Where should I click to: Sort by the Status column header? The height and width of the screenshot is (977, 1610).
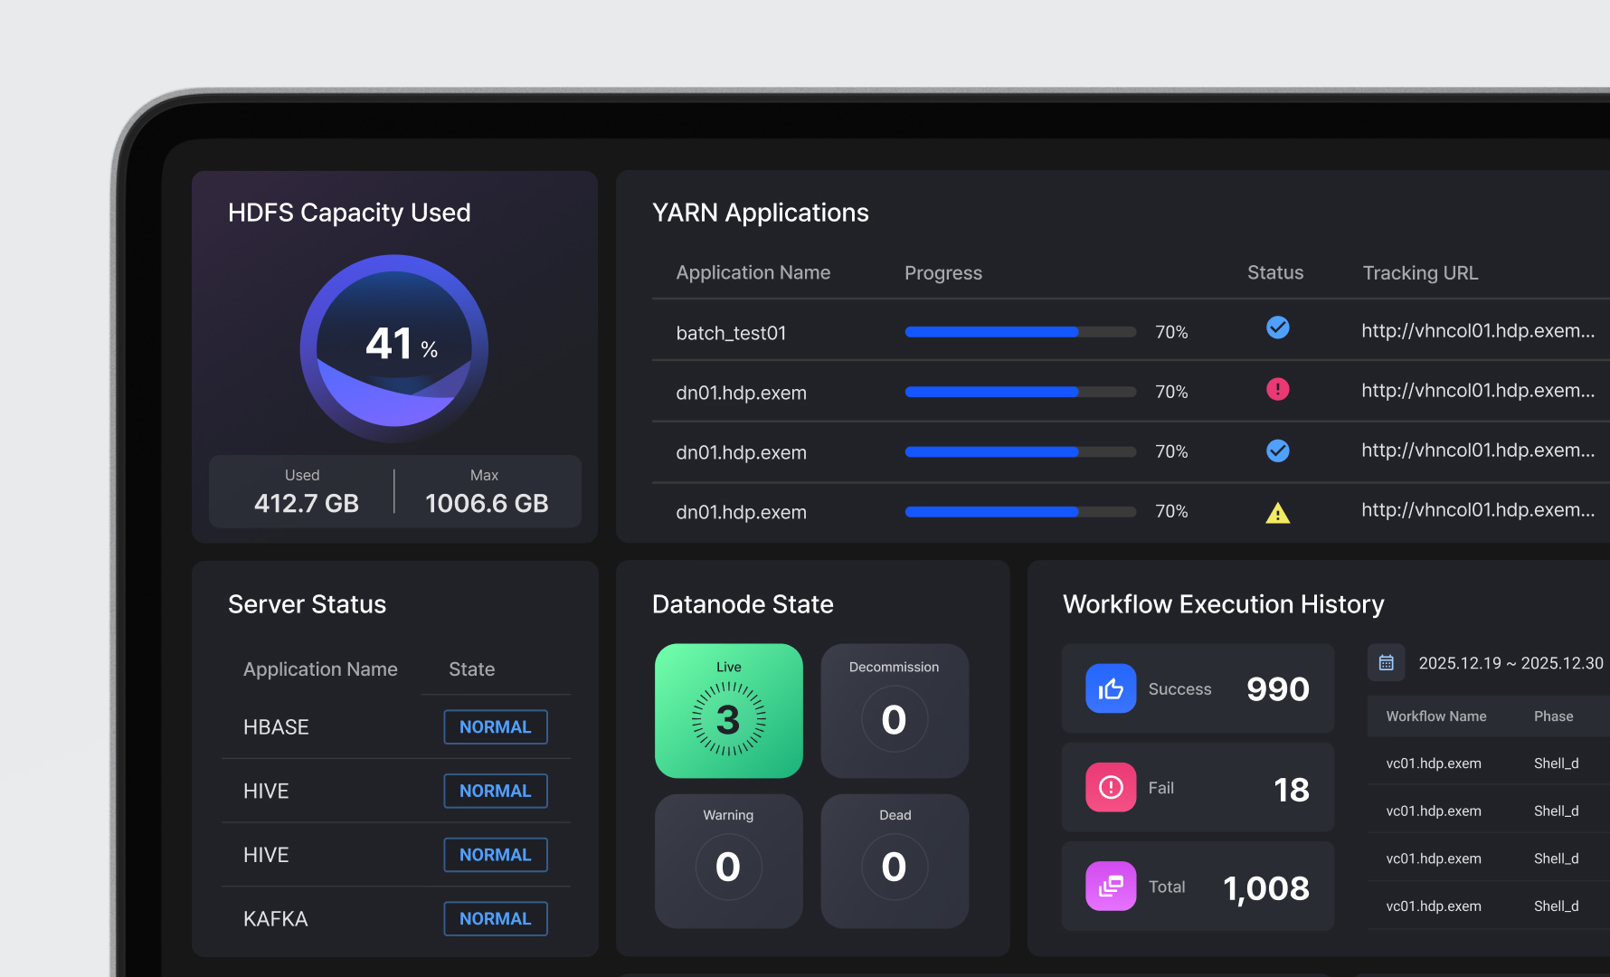(1274, 273)
